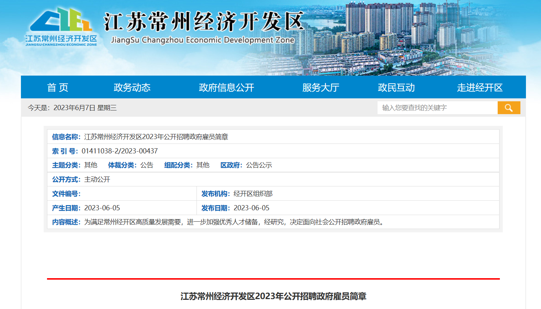Click the 江苏常州经济开发区 calligraphy site title
Screen dimensions: 541x309
tap(204, 21)
